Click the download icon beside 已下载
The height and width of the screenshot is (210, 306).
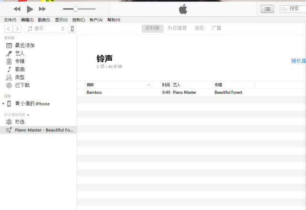[9, 85]
